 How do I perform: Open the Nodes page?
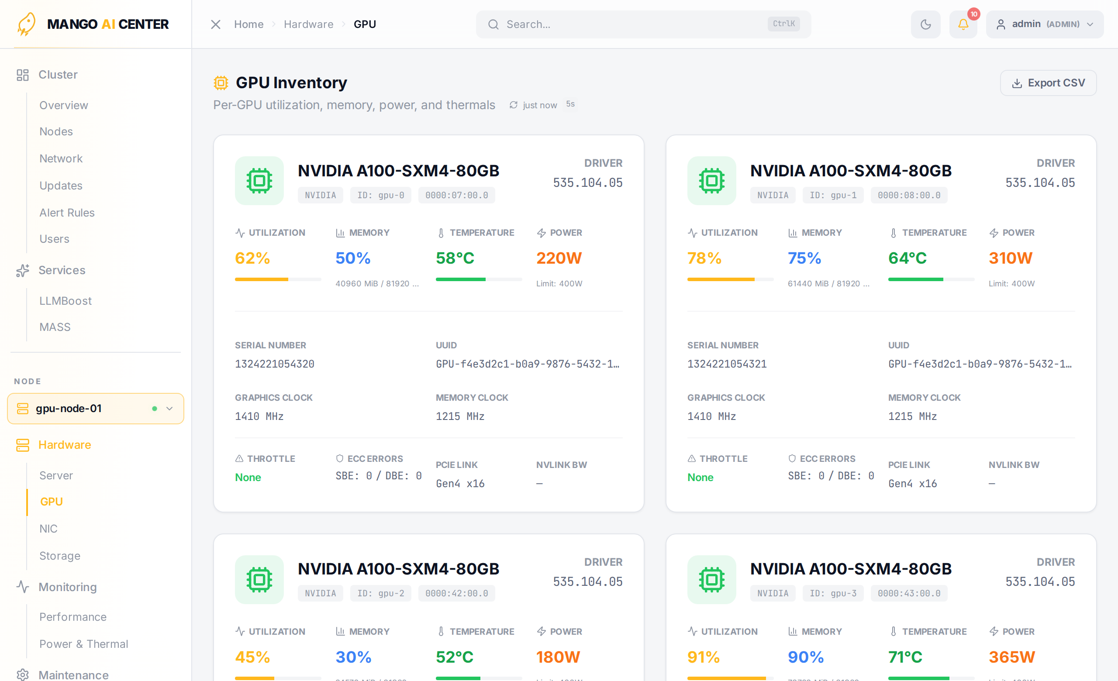coord(56,131)
